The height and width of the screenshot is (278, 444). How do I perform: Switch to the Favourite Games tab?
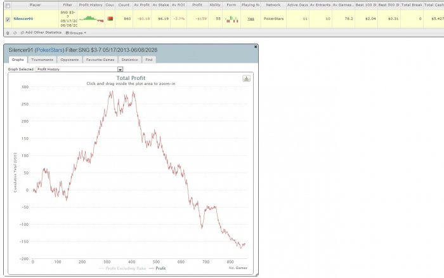(100, 60)
